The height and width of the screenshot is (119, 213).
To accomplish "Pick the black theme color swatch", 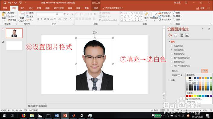I will (190, 78).
